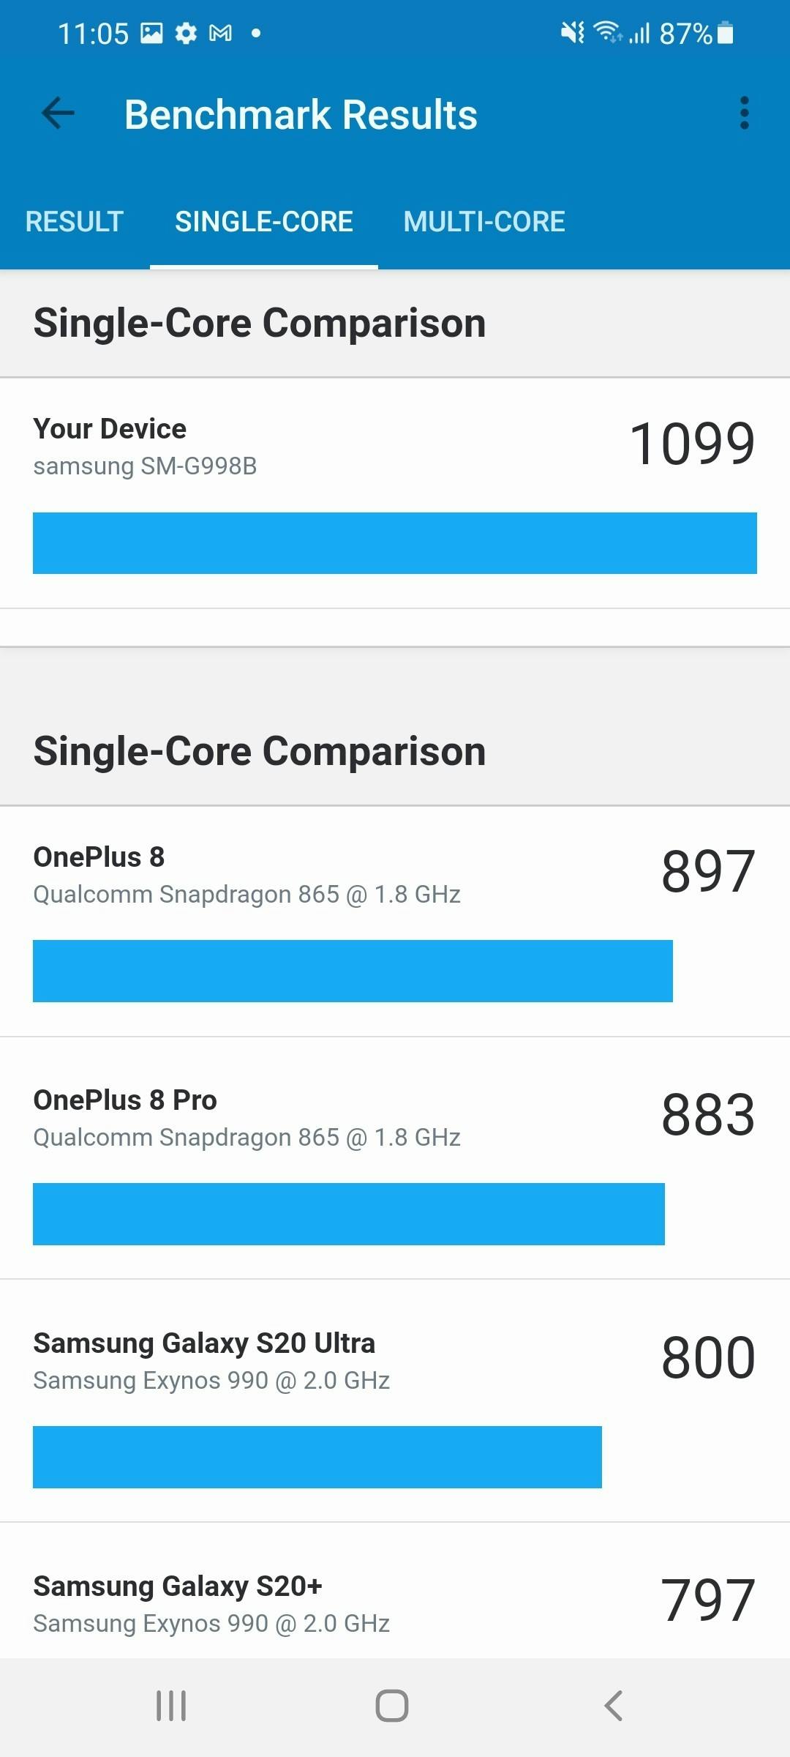Viewport: 790px width, 1757px height.
Task: Tap the navigation bar back chevron
Action: [x=614, y=1706]
